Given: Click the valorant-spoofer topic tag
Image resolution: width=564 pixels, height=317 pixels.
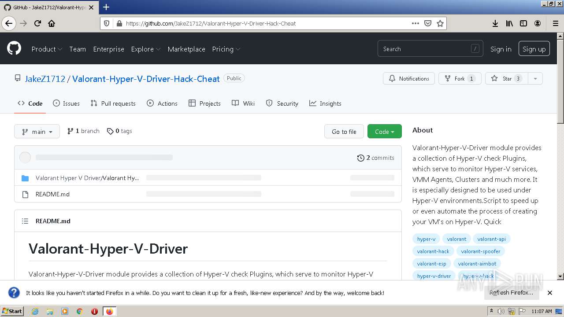Looking at the screenshot, I should pos(480,251).
